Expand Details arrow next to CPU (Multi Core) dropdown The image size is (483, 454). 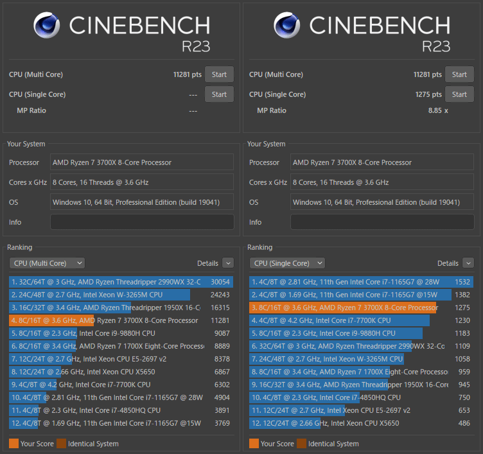click(x=228, y=263)
